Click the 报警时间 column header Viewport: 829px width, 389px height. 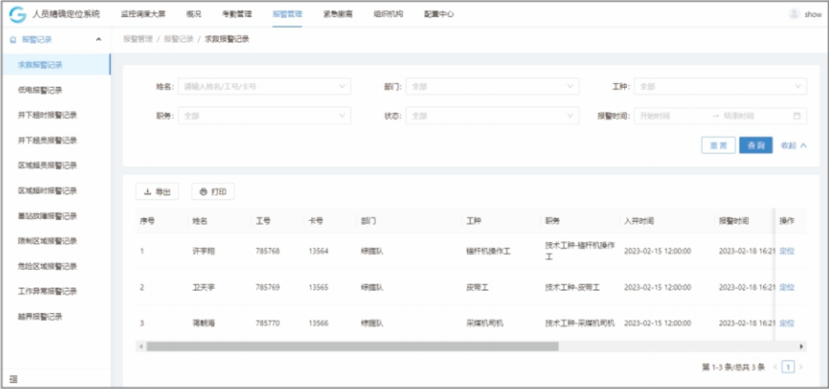734,221
